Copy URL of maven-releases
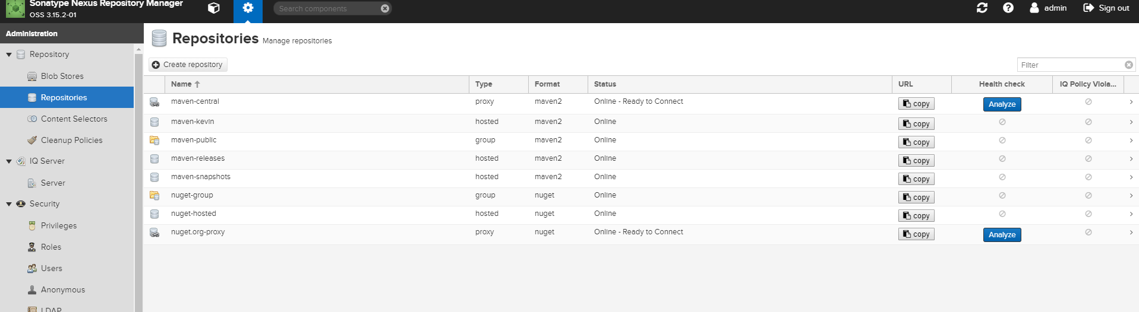 [x=916, y=161]
